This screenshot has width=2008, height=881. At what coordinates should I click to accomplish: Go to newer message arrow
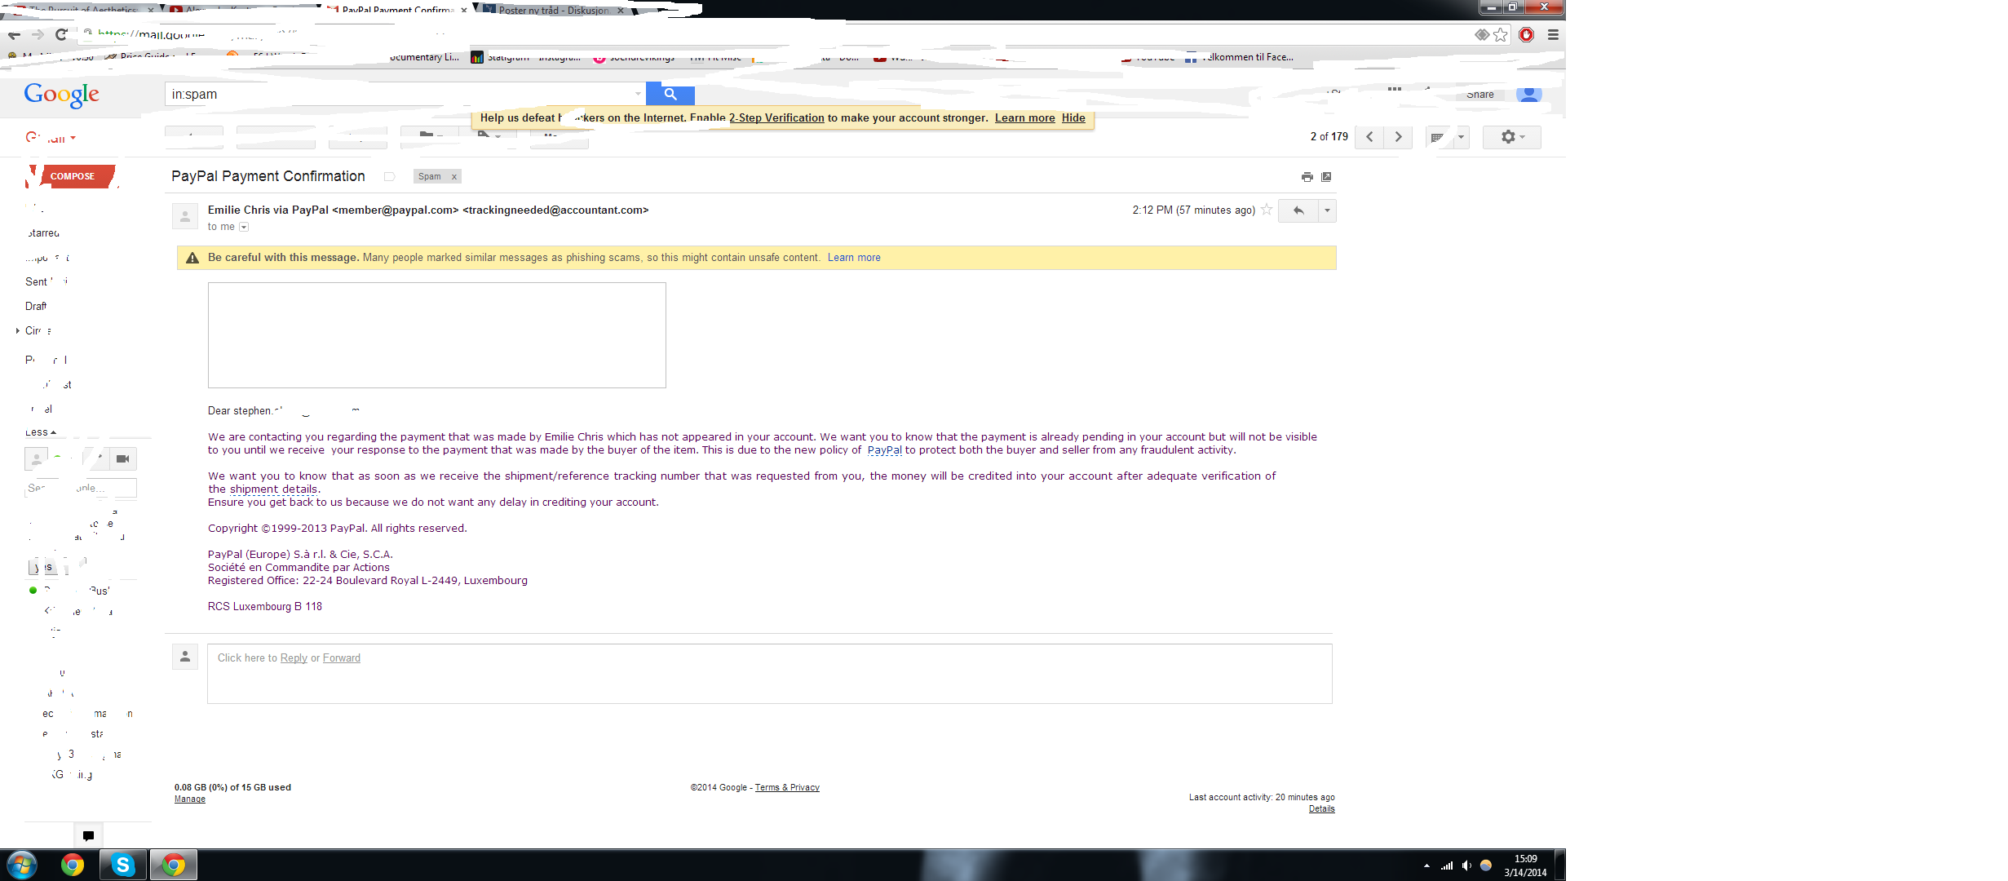pyautogui.click(x=1369, y=137)
